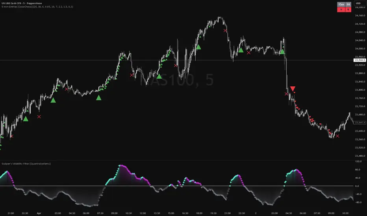367x216 pixels.
Task: Click the 23,880.0 price axis label
Action: (x=360, y=73)
